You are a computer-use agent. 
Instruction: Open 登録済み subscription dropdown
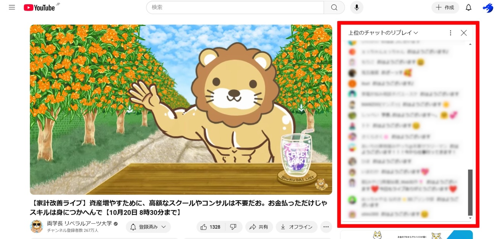[x=148, y=227]
